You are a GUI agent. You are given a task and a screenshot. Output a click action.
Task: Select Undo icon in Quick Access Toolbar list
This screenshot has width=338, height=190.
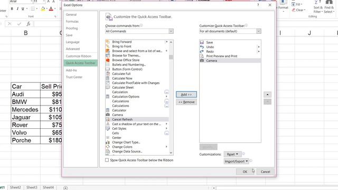(202, 47)
